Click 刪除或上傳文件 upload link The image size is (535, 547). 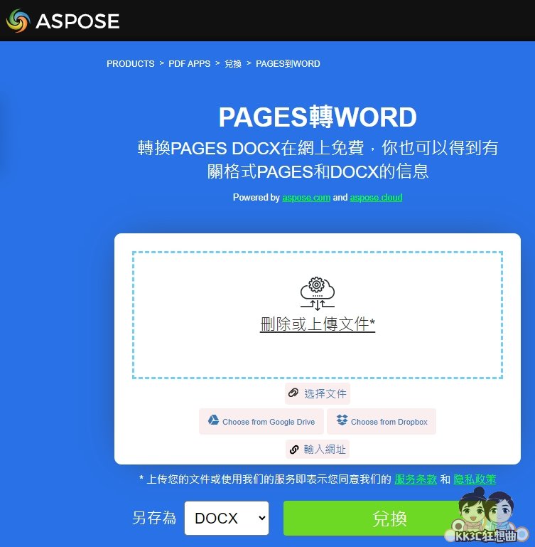coord(317,324)
